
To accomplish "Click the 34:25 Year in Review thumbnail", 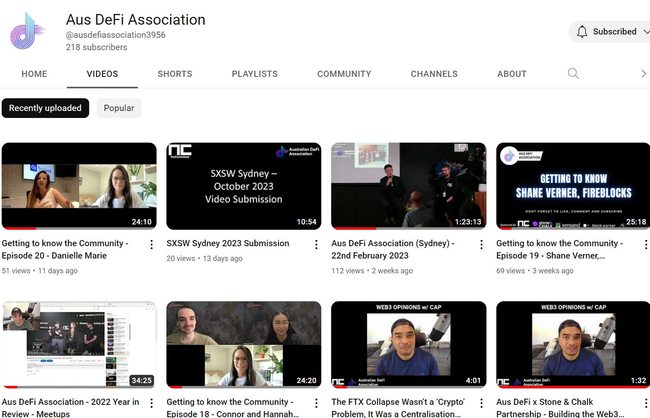I will 79,344.
